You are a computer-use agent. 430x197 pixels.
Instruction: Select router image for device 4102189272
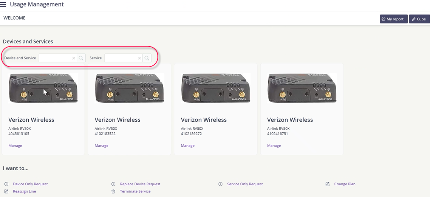215,88
